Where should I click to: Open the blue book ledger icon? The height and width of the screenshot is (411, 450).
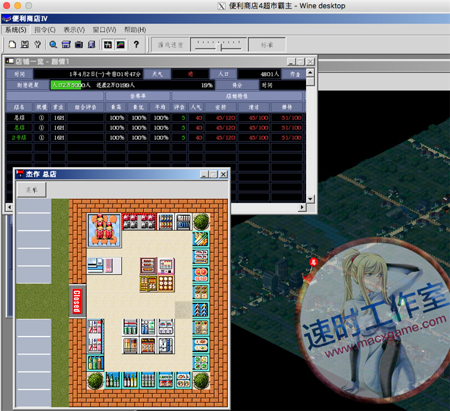click(92, 44)
